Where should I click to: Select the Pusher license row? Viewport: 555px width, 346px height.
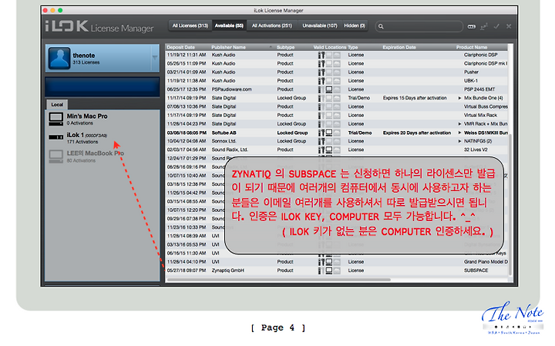337,72
